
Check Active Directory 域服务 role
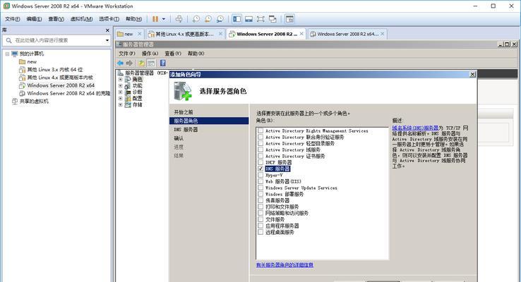click(x=260, y=149)
